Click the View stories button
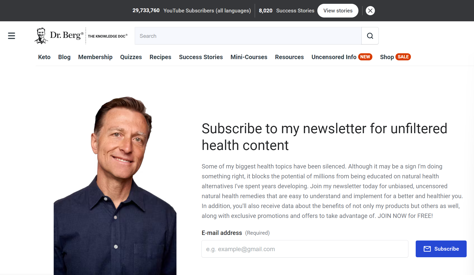474x275 pixels. pyautogui.click(x=338, y=11)
